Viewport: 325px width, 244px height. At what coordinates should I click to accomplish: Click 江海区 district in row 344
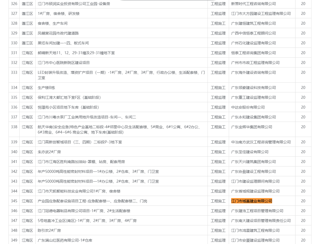(x=27, y=191)
